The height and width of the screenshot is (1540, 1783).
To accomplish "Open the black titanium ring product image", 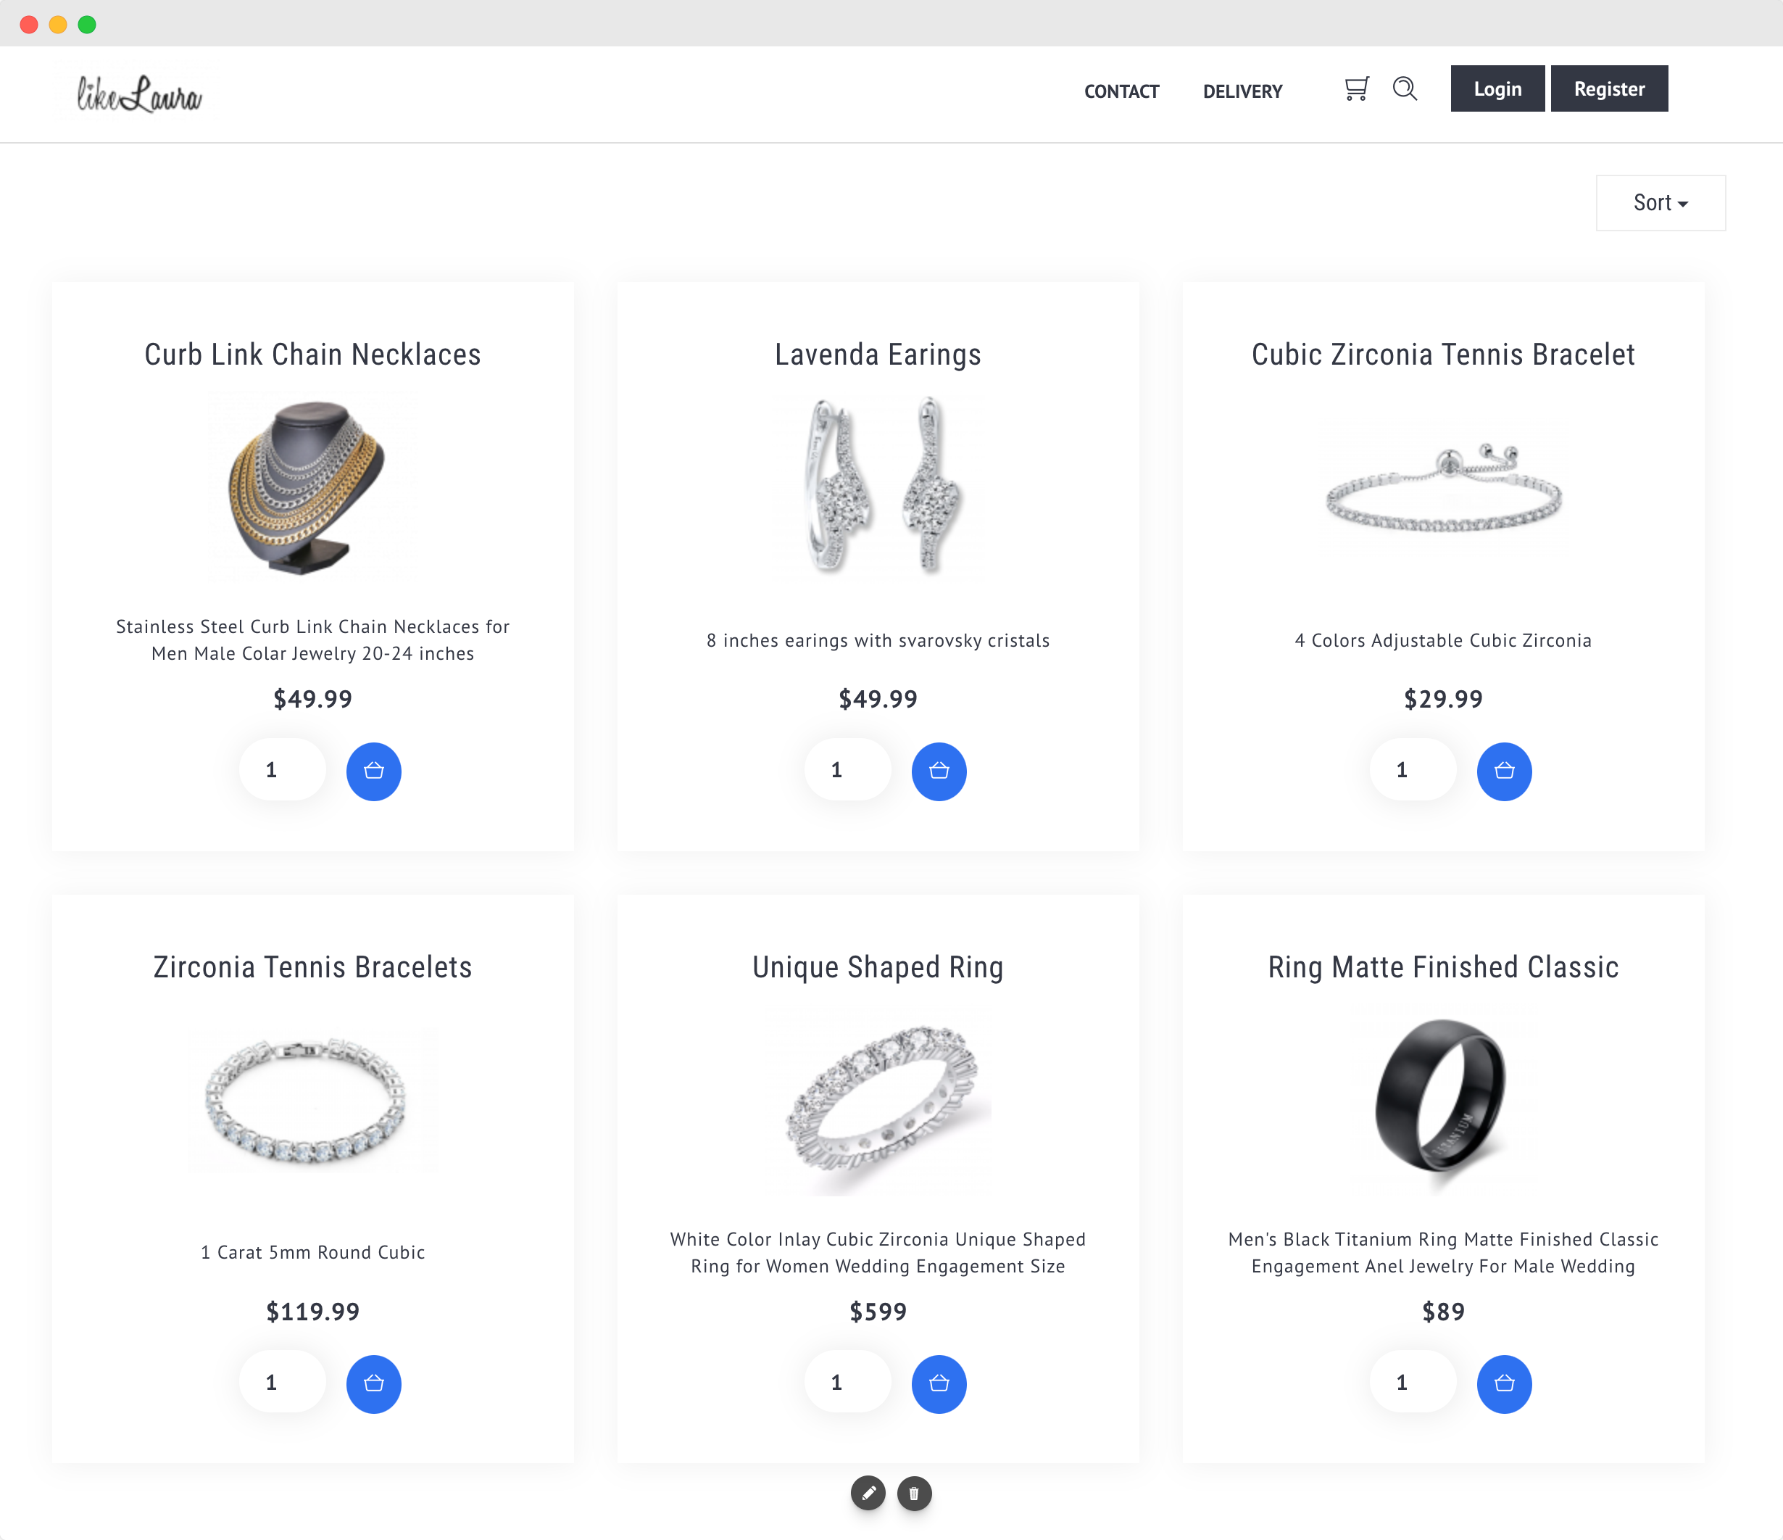I will [x=1442, y=1098].
